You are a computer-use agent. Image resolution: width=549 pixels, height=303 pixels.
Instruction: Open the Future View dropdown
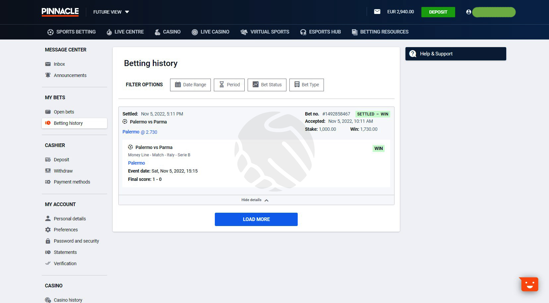[x=111, y=12]
